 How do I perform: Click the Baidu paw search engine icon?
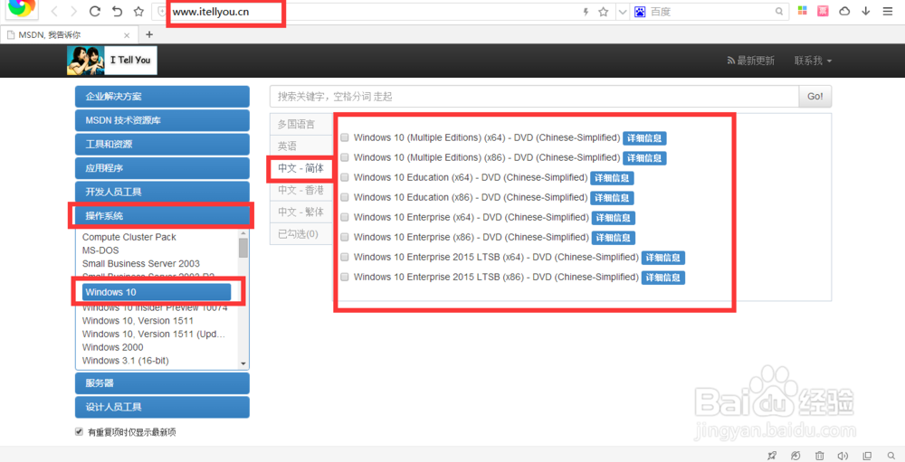[640, 12]
